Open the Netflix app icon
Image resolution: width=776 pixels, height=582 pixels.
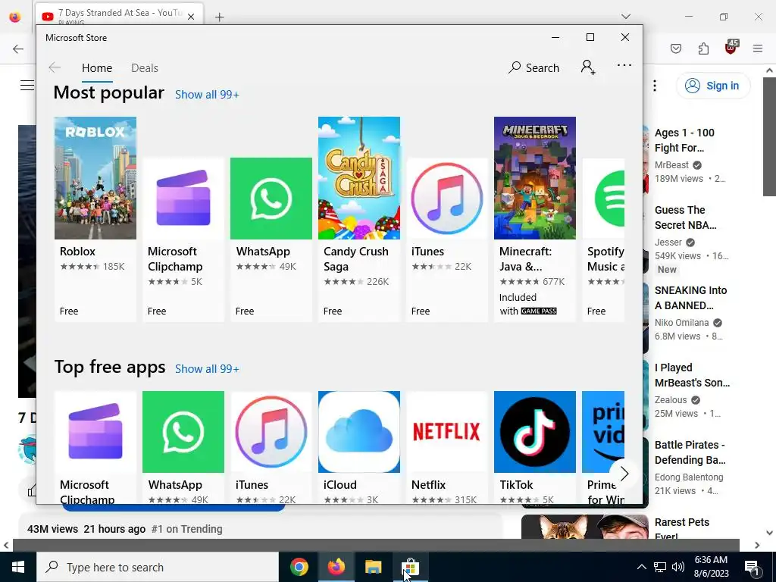coord(447,431)
